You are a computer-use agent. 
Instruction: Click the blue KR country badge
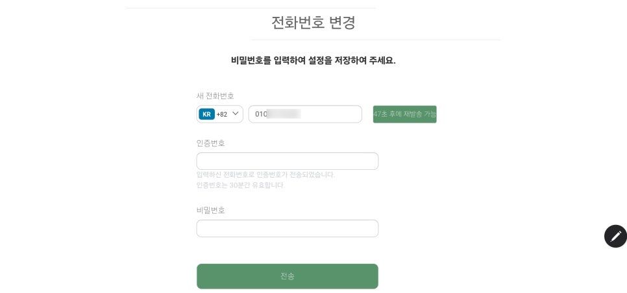click(206, 114)
